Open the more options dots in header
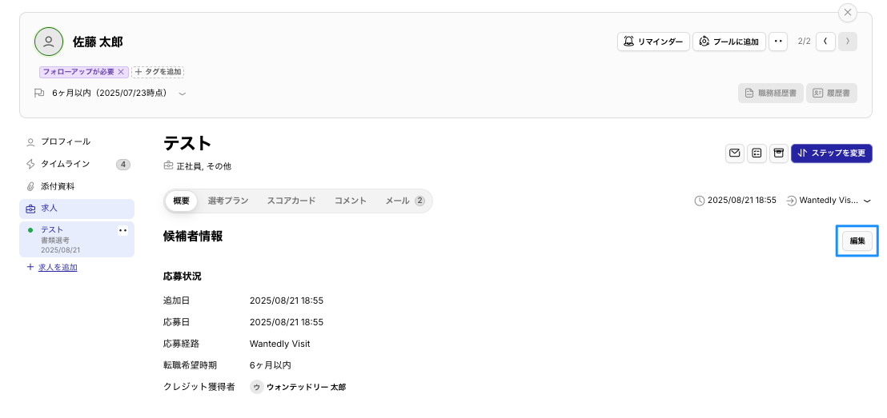This screenshot has height=418, width=887. [x=778, y=42]
